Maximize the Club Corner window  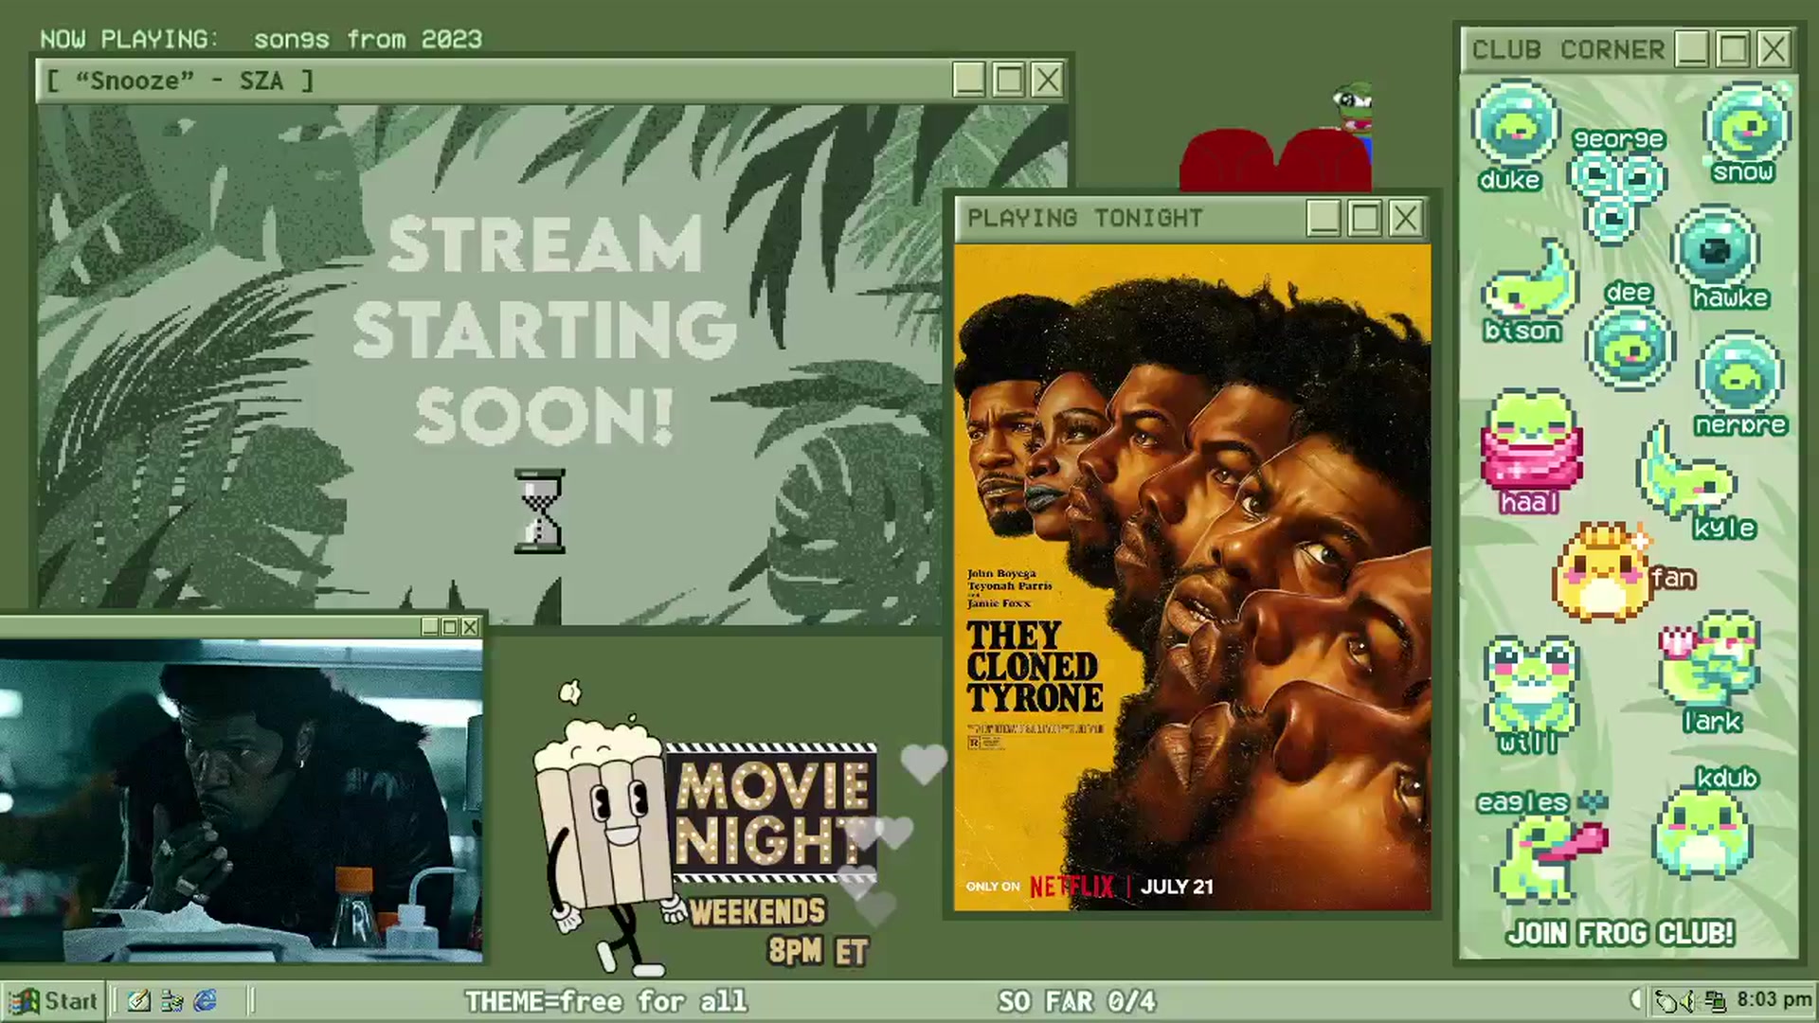1734,49
